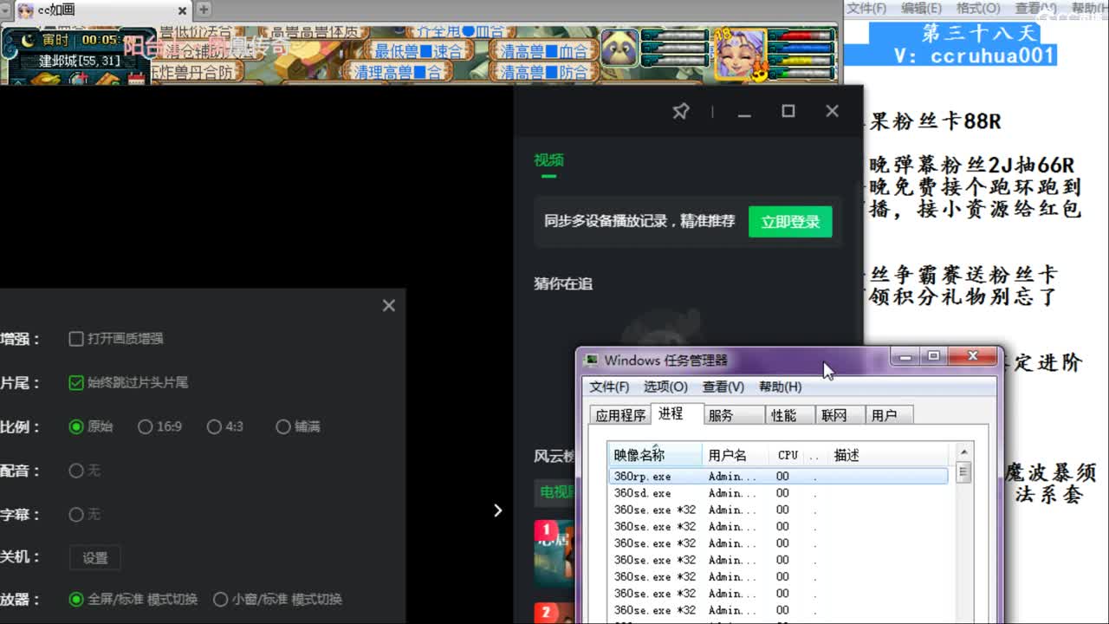Select 4:3 aspect ratio
Image resolution: width=1109 pixels, height=624 pixels.
214,426
